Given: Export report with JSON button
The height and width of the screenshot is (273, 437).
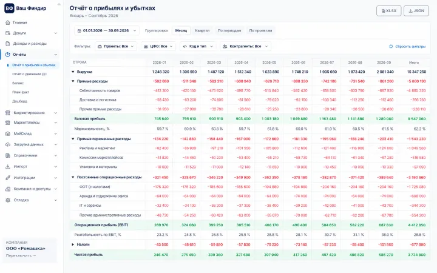Looking at the screenshot, I should coord(416,11).
